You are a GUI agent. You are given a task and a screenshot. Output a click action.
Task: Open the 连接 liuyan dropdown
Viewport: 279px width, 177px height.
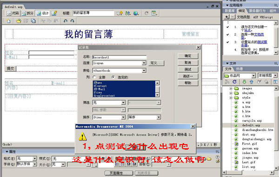[144, 63]
